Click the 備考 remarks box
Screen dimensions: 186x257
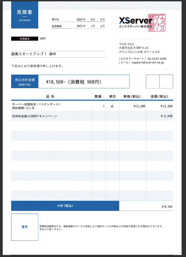[x=25, y=227]
